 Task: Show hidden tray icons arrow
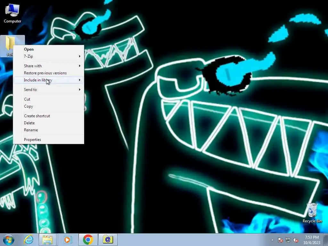(272, 240)
